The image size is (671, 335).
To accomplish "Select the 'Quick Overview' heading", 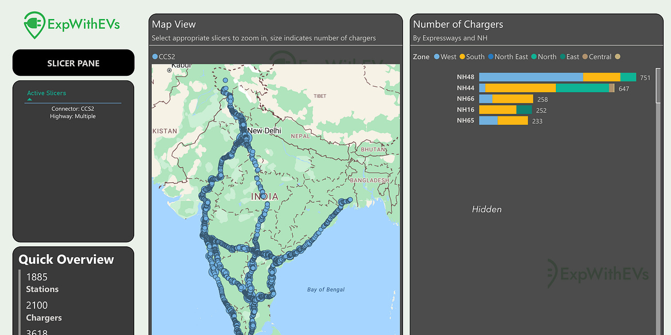I will click(x=66, y=259).
